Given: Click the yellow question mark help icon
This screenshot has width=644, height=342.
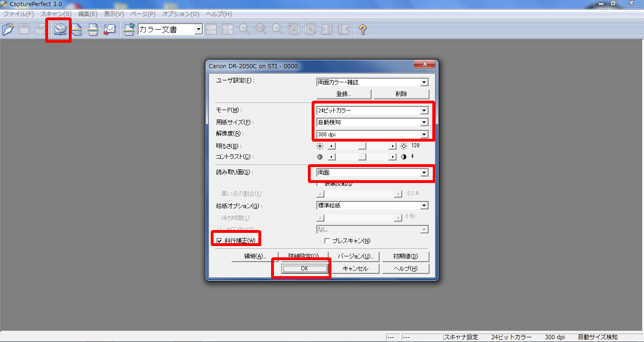Looking at the screenshot, I should (x=363, y=30).
